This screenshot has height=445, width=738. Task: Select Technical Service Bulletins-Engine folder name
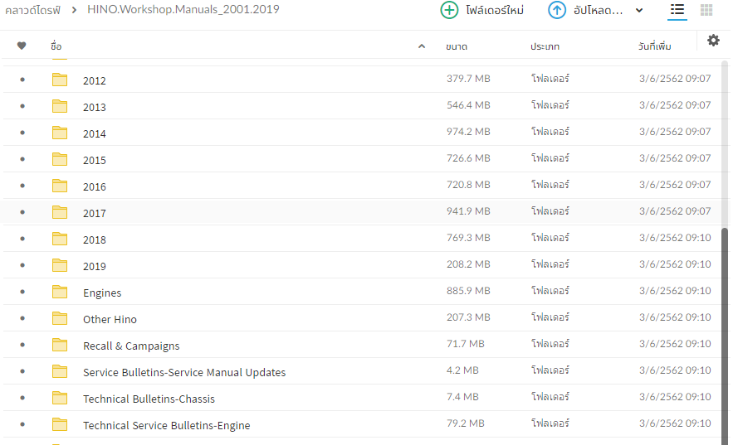pyautogui.click(x=167, y=426)
